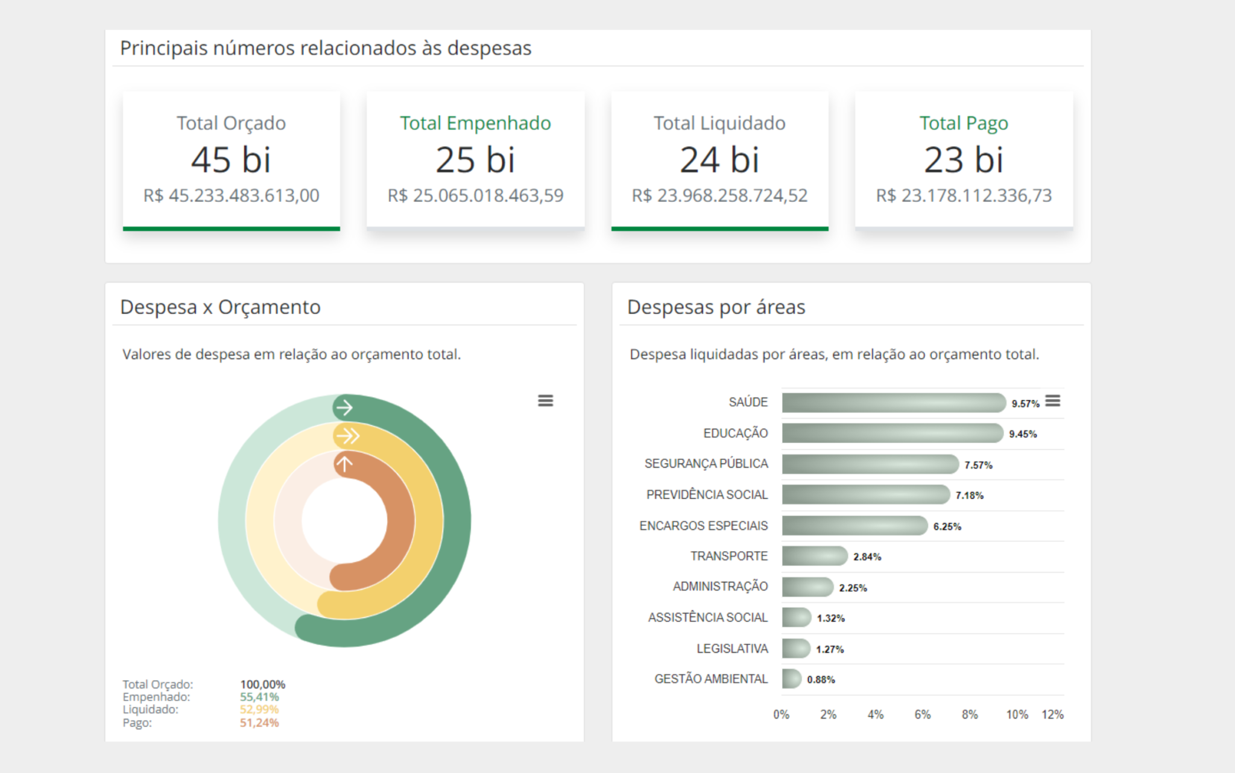The width and height of the screenshot is (1235, 773).
Task: Click the 12% axis label on the chart
Action: [1053, 715]
